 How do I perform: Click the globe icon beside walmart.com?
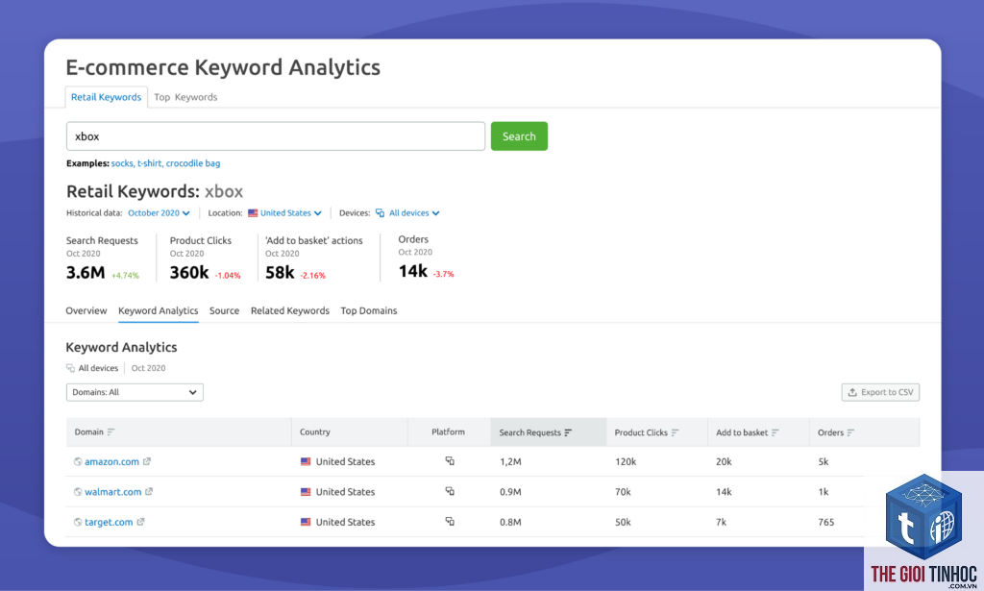pos(78,492)
